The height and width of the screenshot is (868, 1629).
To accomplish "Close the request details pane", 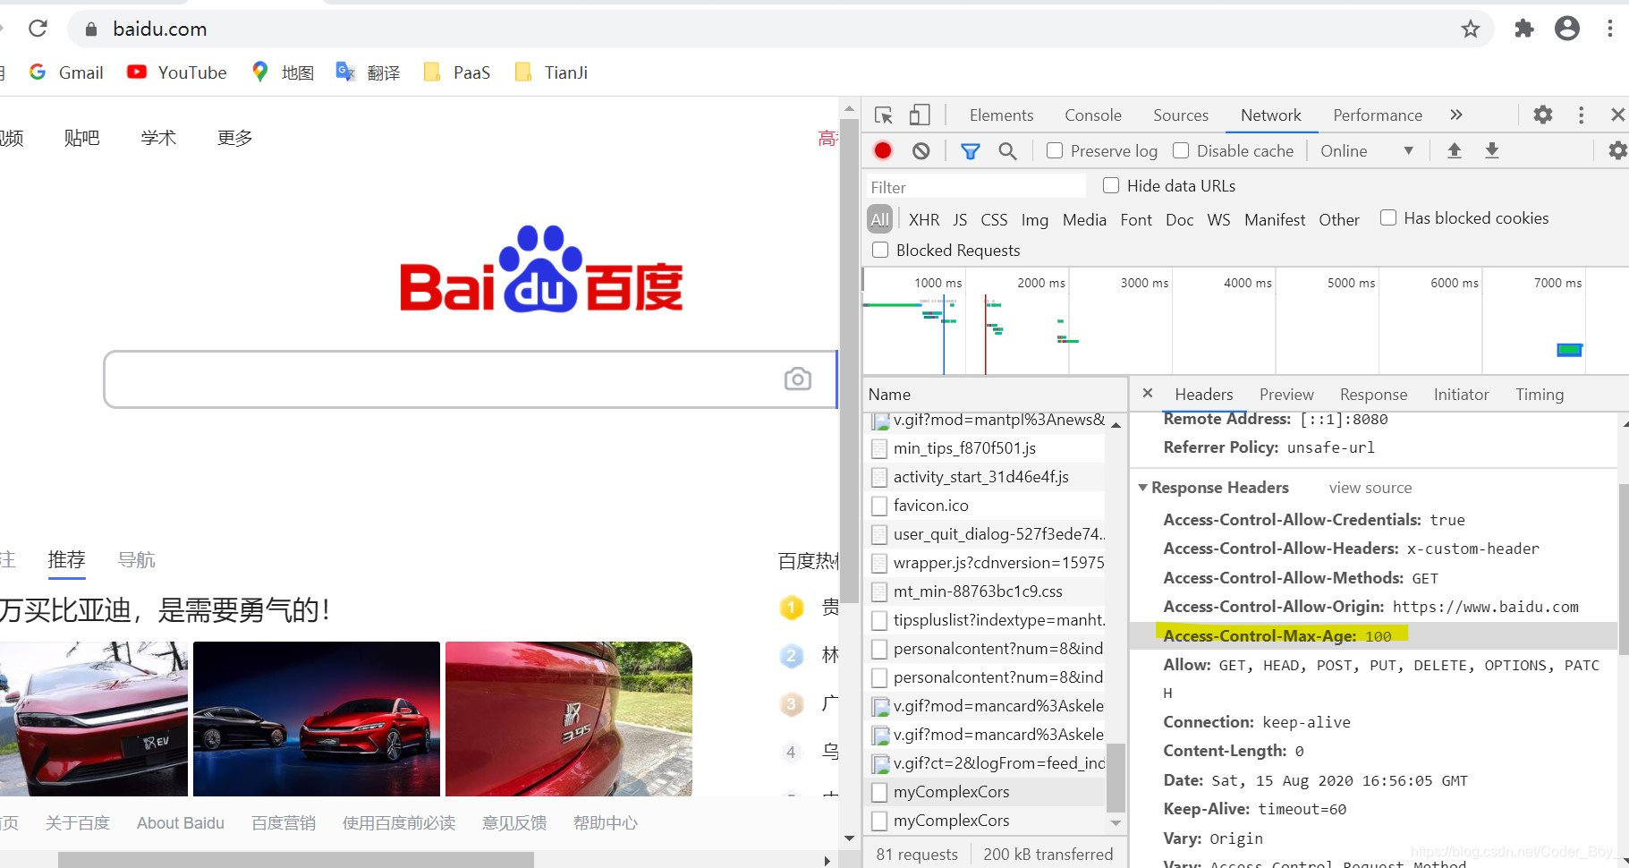I will [1148, 393].
